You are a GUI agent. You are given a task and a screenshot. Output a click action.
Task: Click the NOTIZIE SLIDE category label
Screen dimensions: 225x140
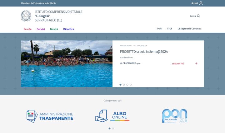click(x=126, y=45)
